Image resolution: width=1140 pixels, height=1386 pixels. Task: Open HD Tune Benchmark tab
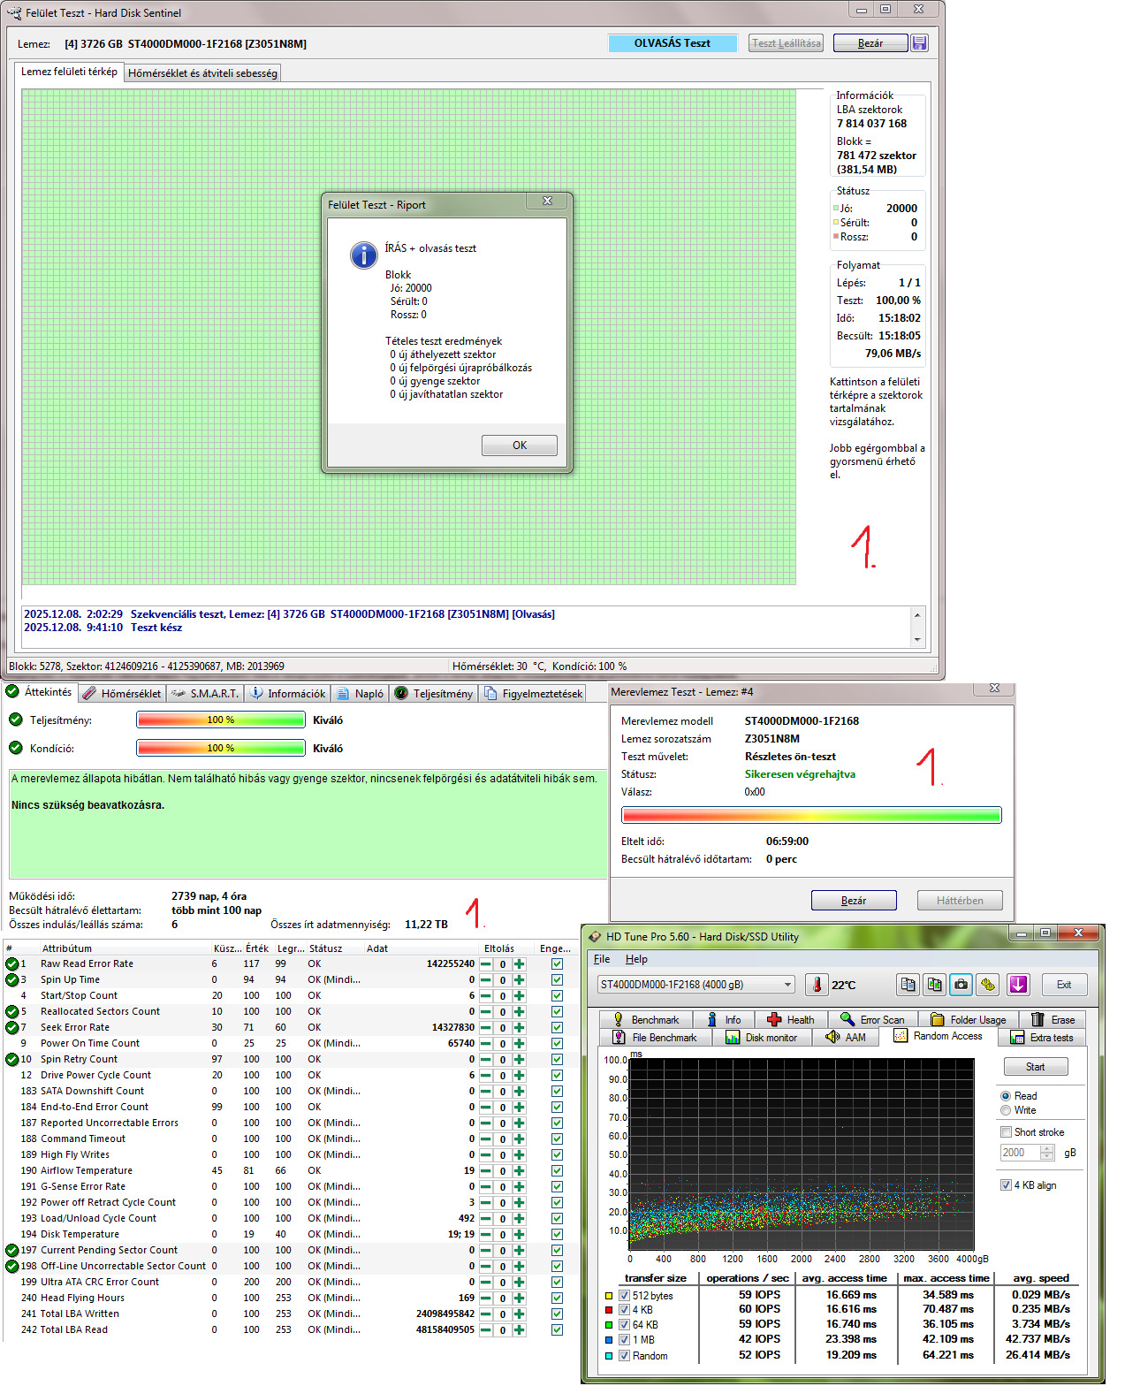(645, 1019)
